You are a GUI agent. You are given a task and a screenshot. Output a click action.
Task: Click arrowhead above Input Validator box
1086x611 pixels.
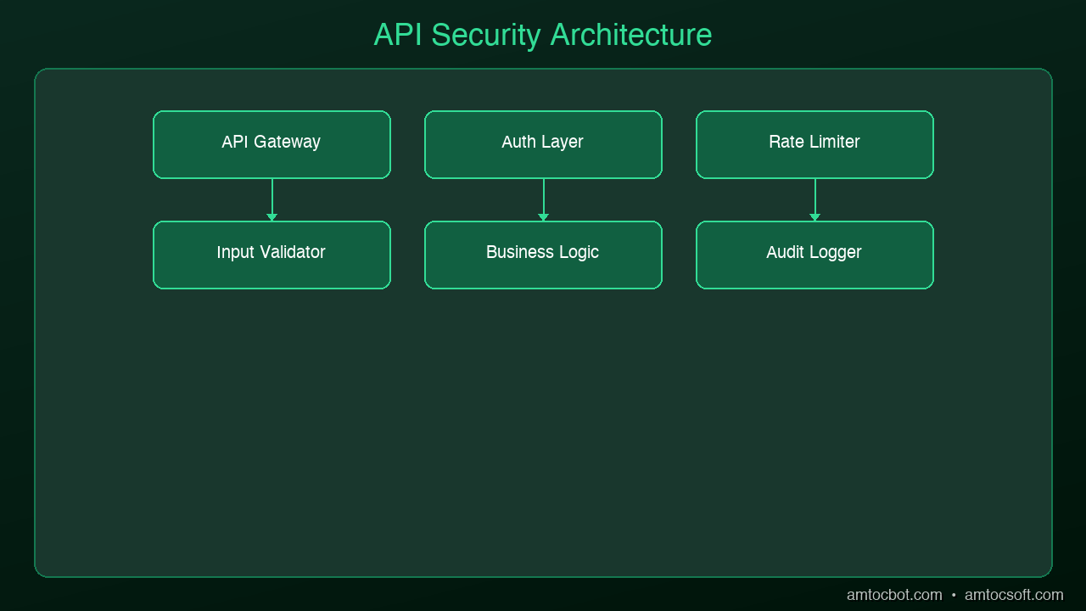coord(271,217)
